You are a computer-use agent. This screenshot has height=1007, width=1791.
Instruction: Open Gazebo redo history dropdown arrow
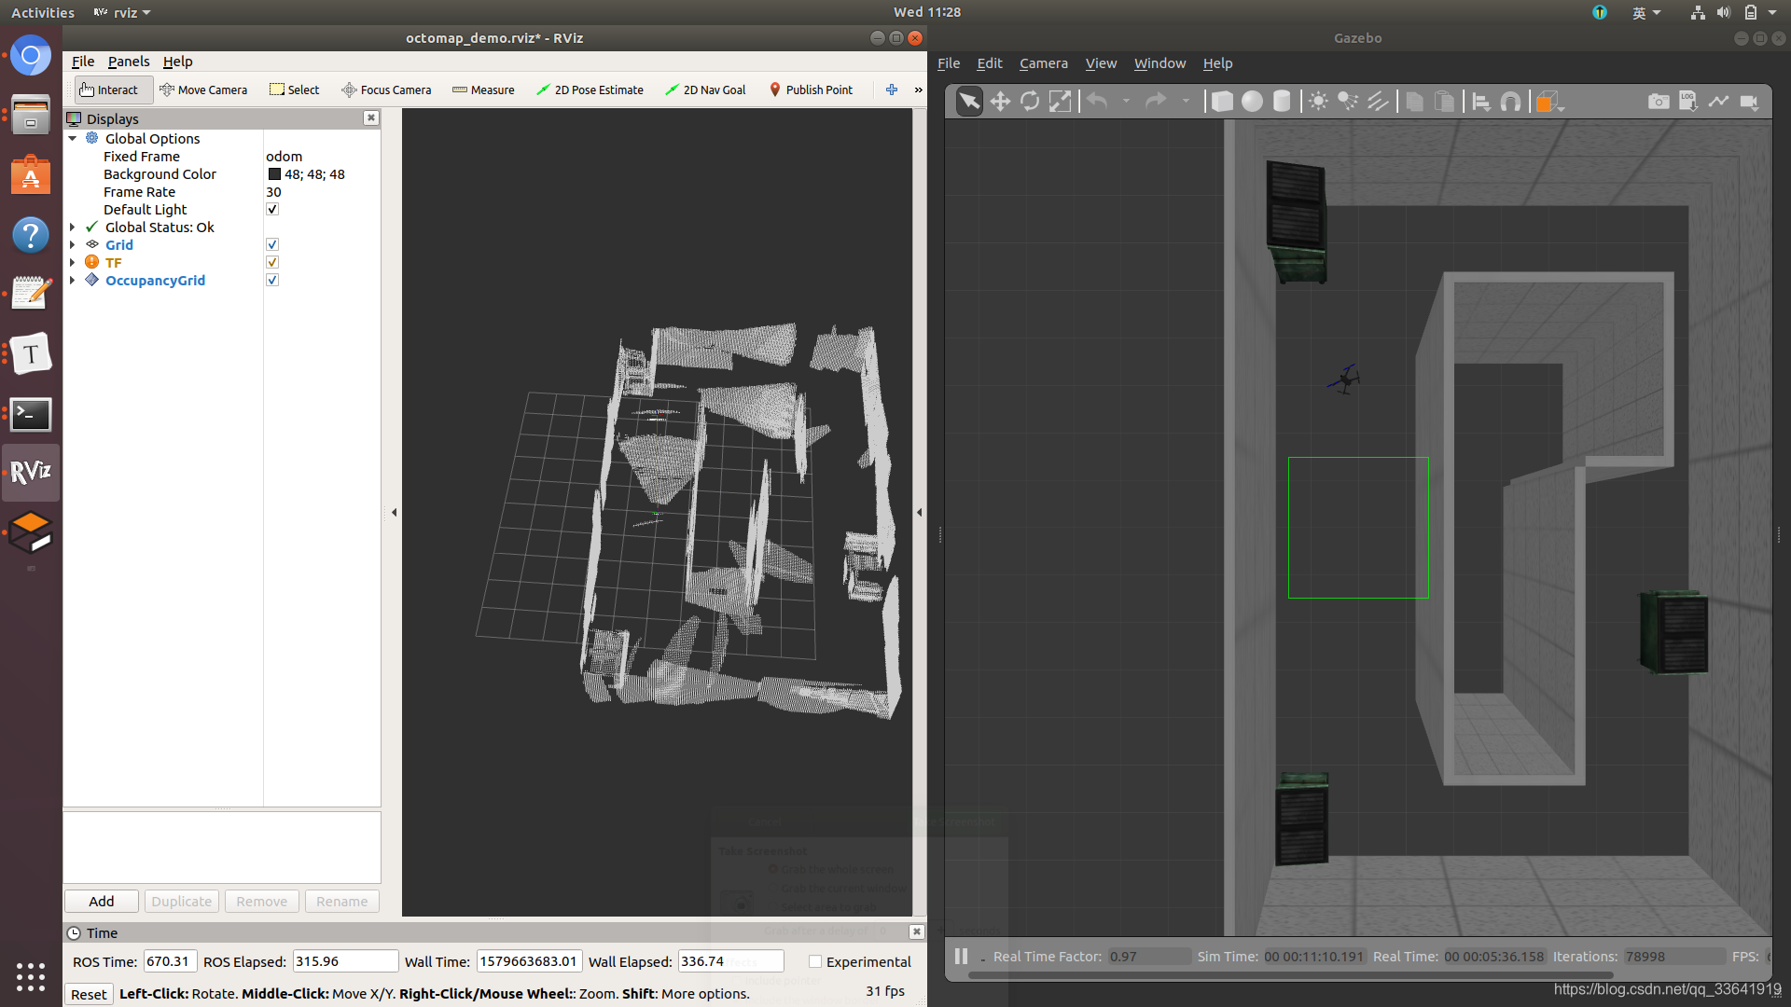pyautogui.click(x=1186, y=102)
